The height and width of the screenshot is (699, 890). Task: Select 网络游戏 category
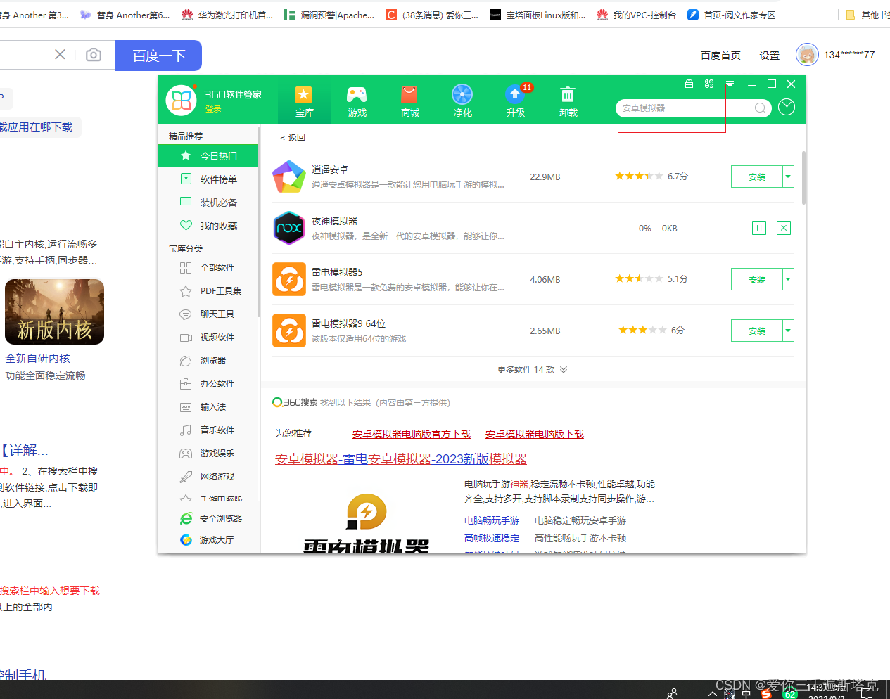pos(208,477)
